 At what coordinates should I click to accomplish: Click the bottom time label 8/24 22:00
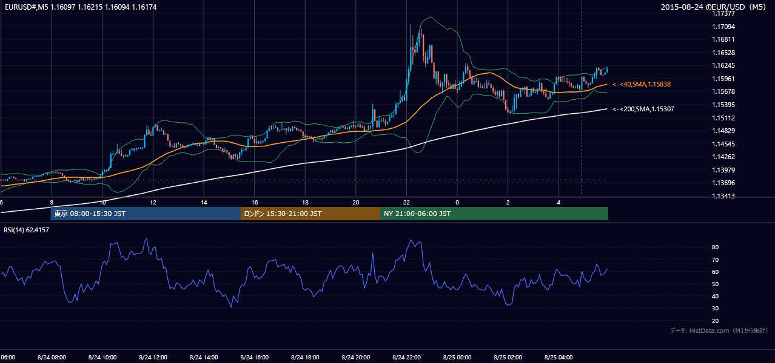click(406, 358)
